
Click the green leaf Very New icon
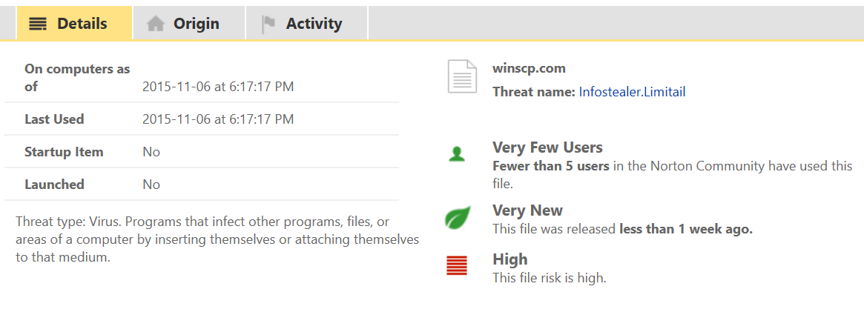coord(457,218)
